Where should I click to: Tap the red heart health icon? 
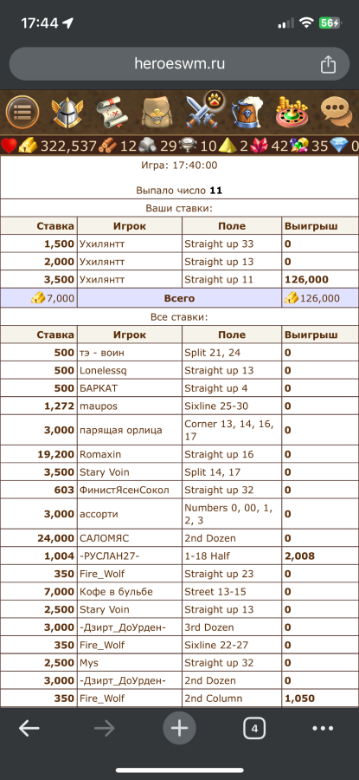(9, 146)
